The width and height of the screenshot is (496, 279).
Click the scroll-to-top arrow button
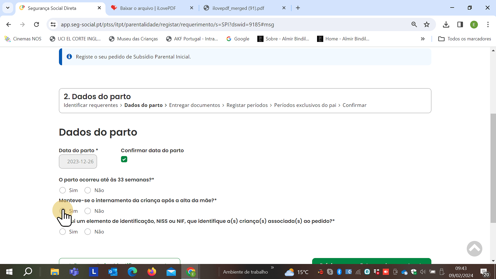[474, 248]
